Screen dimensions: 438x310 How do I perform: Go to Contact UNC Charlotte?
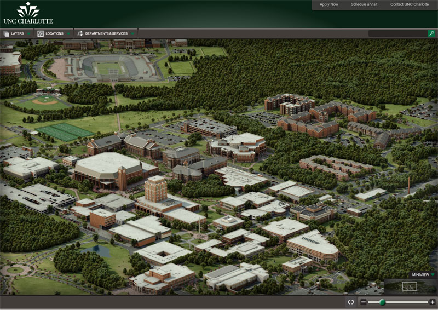click(409, 4)
